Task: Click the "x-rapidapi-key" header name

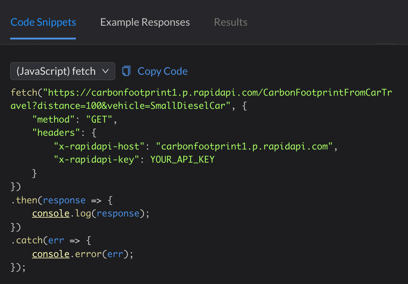Action: tap(96, 159)
